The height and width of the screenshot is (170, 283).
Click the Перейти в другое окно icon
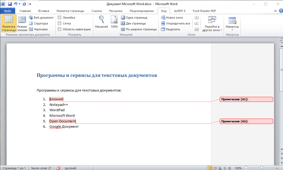click(x=212, y=20)
